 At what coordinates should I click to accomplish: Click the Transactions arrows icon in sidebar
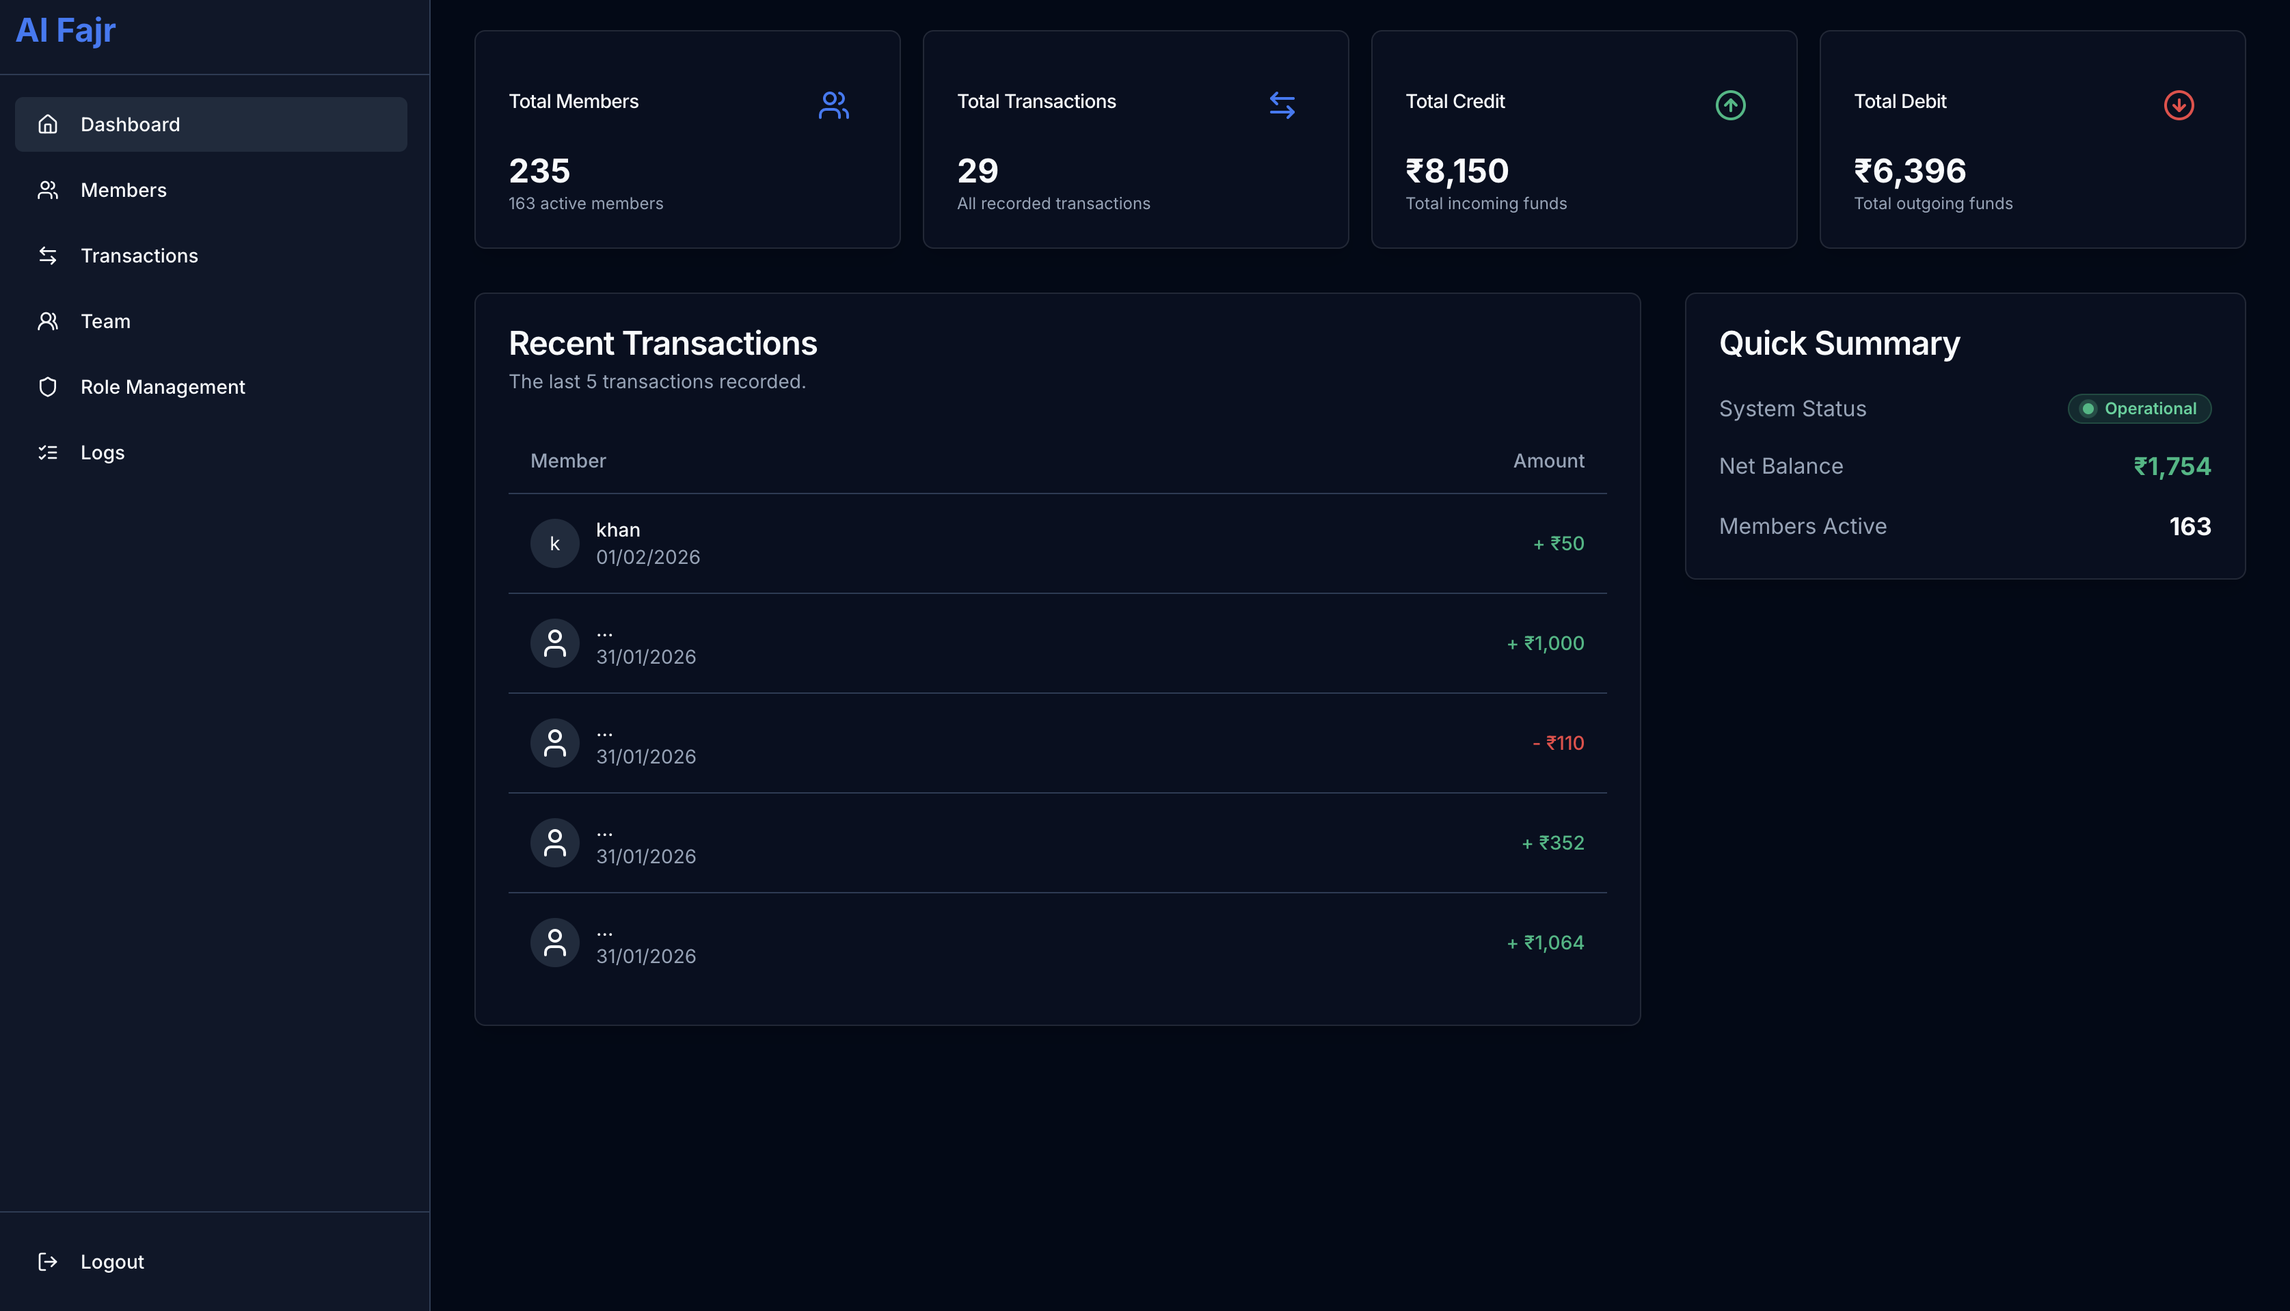tap(48, 256)
